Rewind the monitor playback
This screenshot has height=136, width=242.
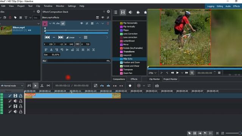[172, 73]
